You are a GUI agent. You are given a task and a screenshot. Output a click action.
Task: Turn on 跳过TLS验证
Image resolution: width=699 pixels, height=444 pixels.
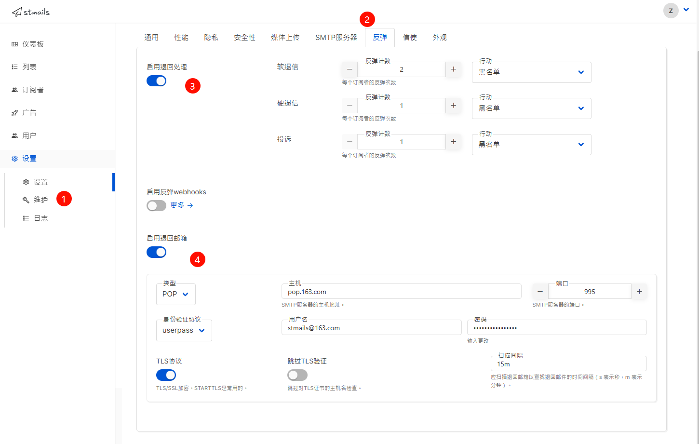tap(297, 375)
